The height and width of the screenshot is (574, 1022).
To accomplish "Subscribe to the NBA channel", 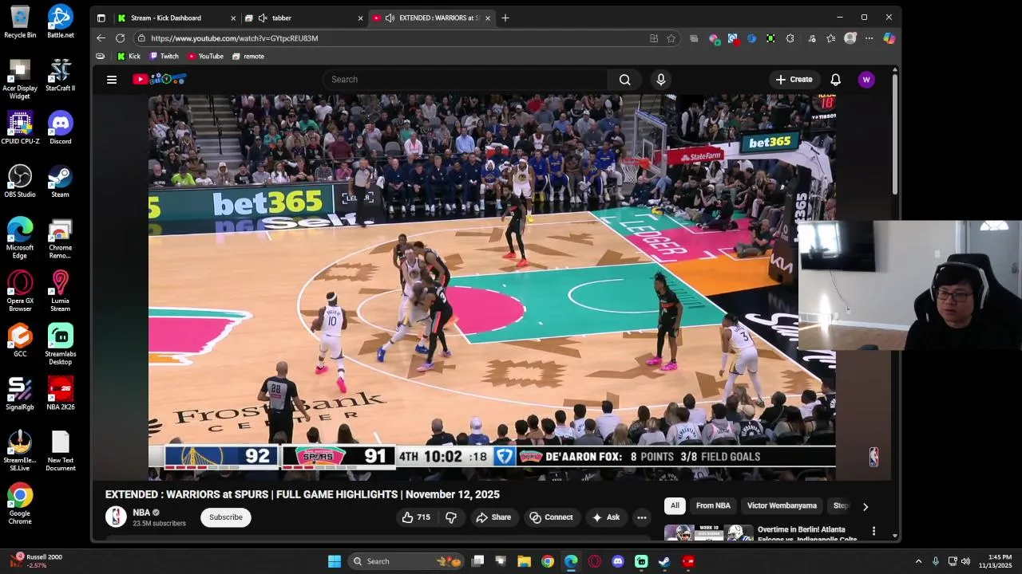I will coord(226,517).
